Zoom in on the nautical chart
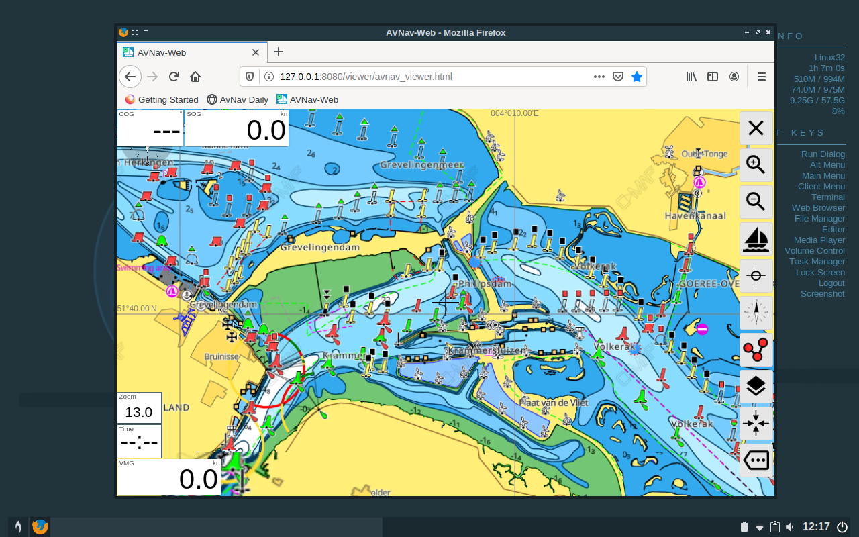Viewport: 859px width, 537px height. coord(756,165)
